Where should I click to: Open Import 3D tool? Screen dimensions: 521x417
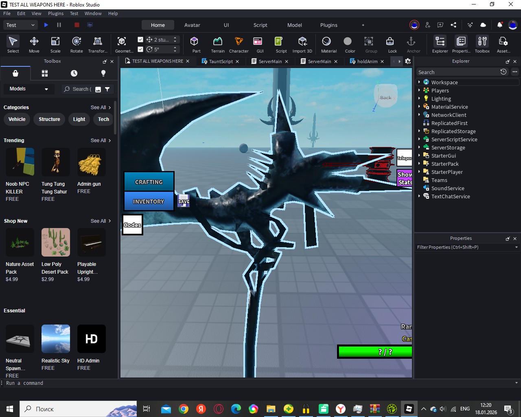click(x=302, y=44)
